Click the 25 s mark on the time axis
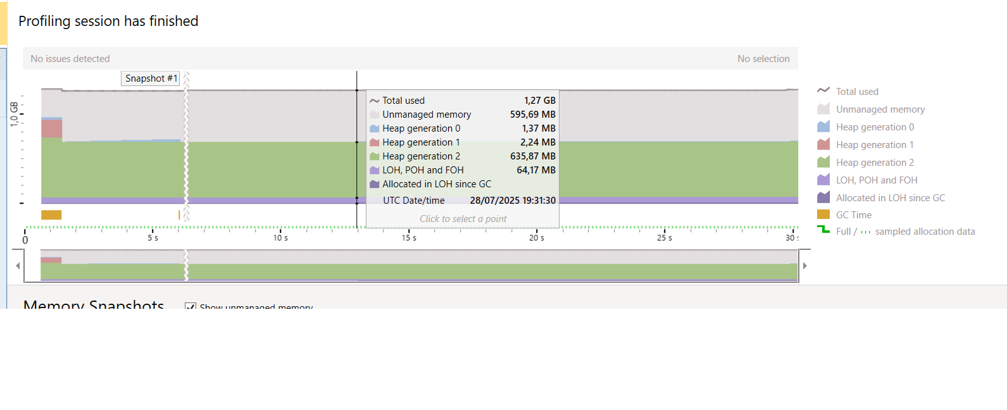The height and width of the screenshot is (410, 1007). pyautogui.click(x=665, y=238)
